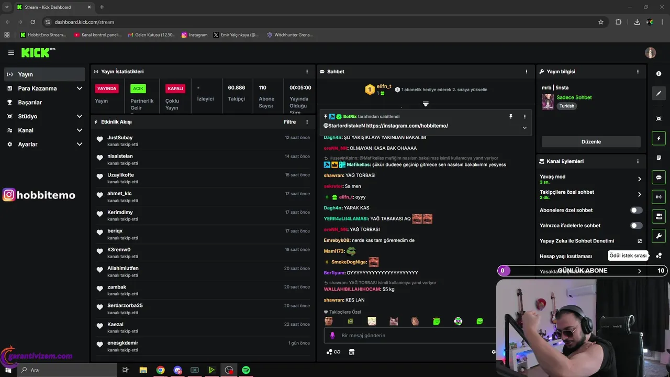The image size is (670, 377).
Task: Open the Sohbet panel three-dot menu
Action: (x=527, y=72)
